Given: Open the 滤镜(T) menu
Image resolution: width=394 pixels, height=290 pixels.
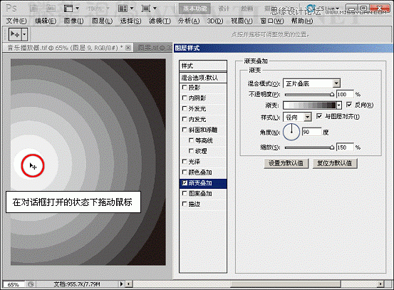Looking at the screenshot, I should point(160,21).
